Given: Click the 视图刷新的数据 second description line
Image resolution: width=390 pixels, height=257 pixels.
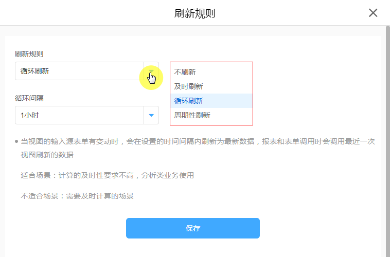Looking at the screenshot, I should coord(47,155).
